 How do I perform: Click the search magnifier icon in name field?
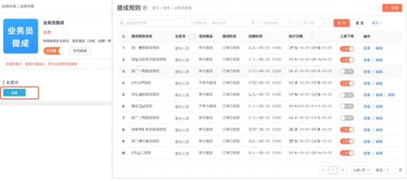tap(122, 23)
